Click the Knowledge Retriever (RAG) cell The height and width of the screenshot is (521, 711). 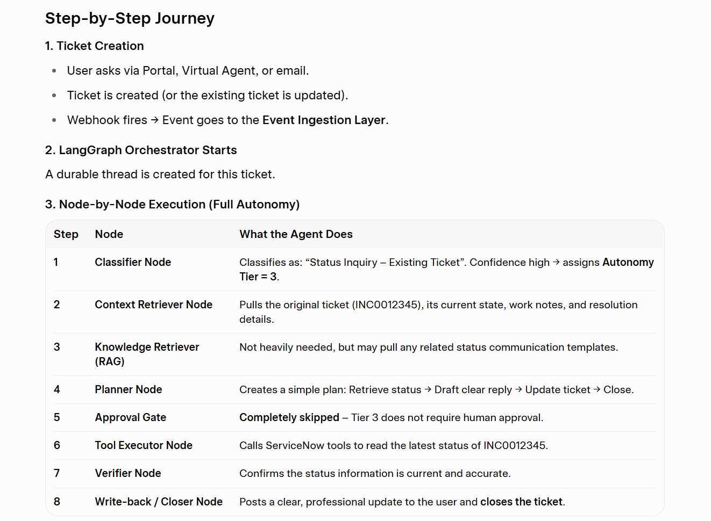click(147, 354)
